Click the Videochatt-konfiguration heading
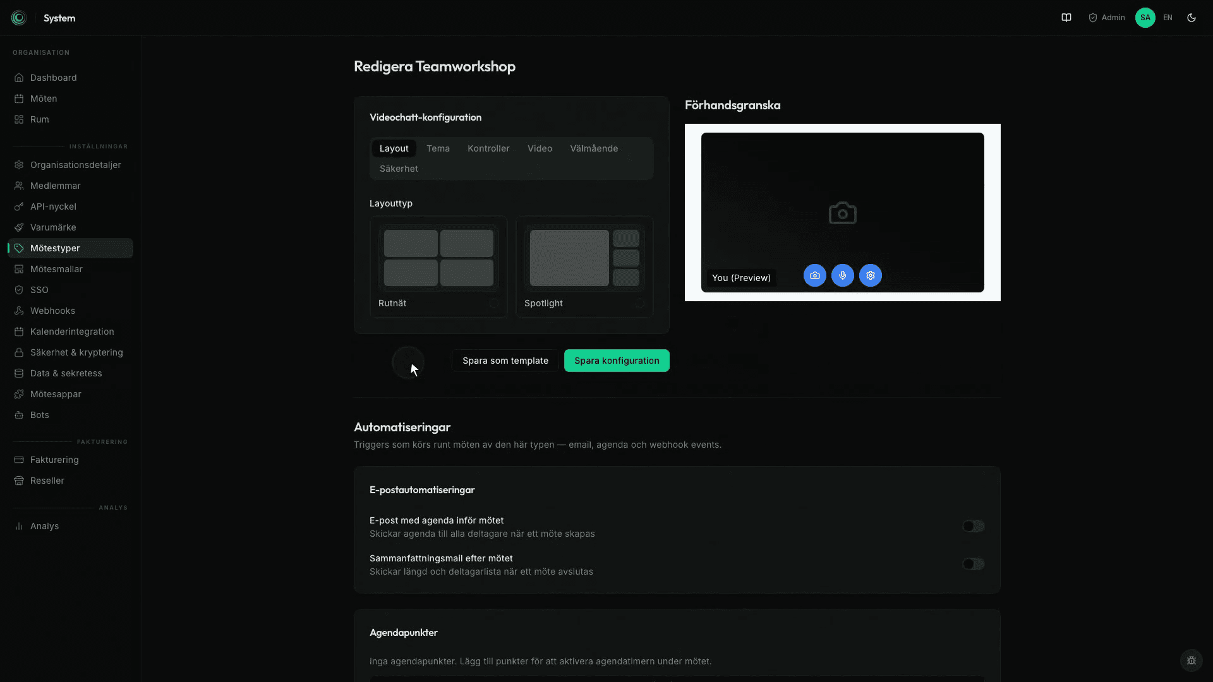This screenshot has width=1213, height=682. click(x=425, y=117)
